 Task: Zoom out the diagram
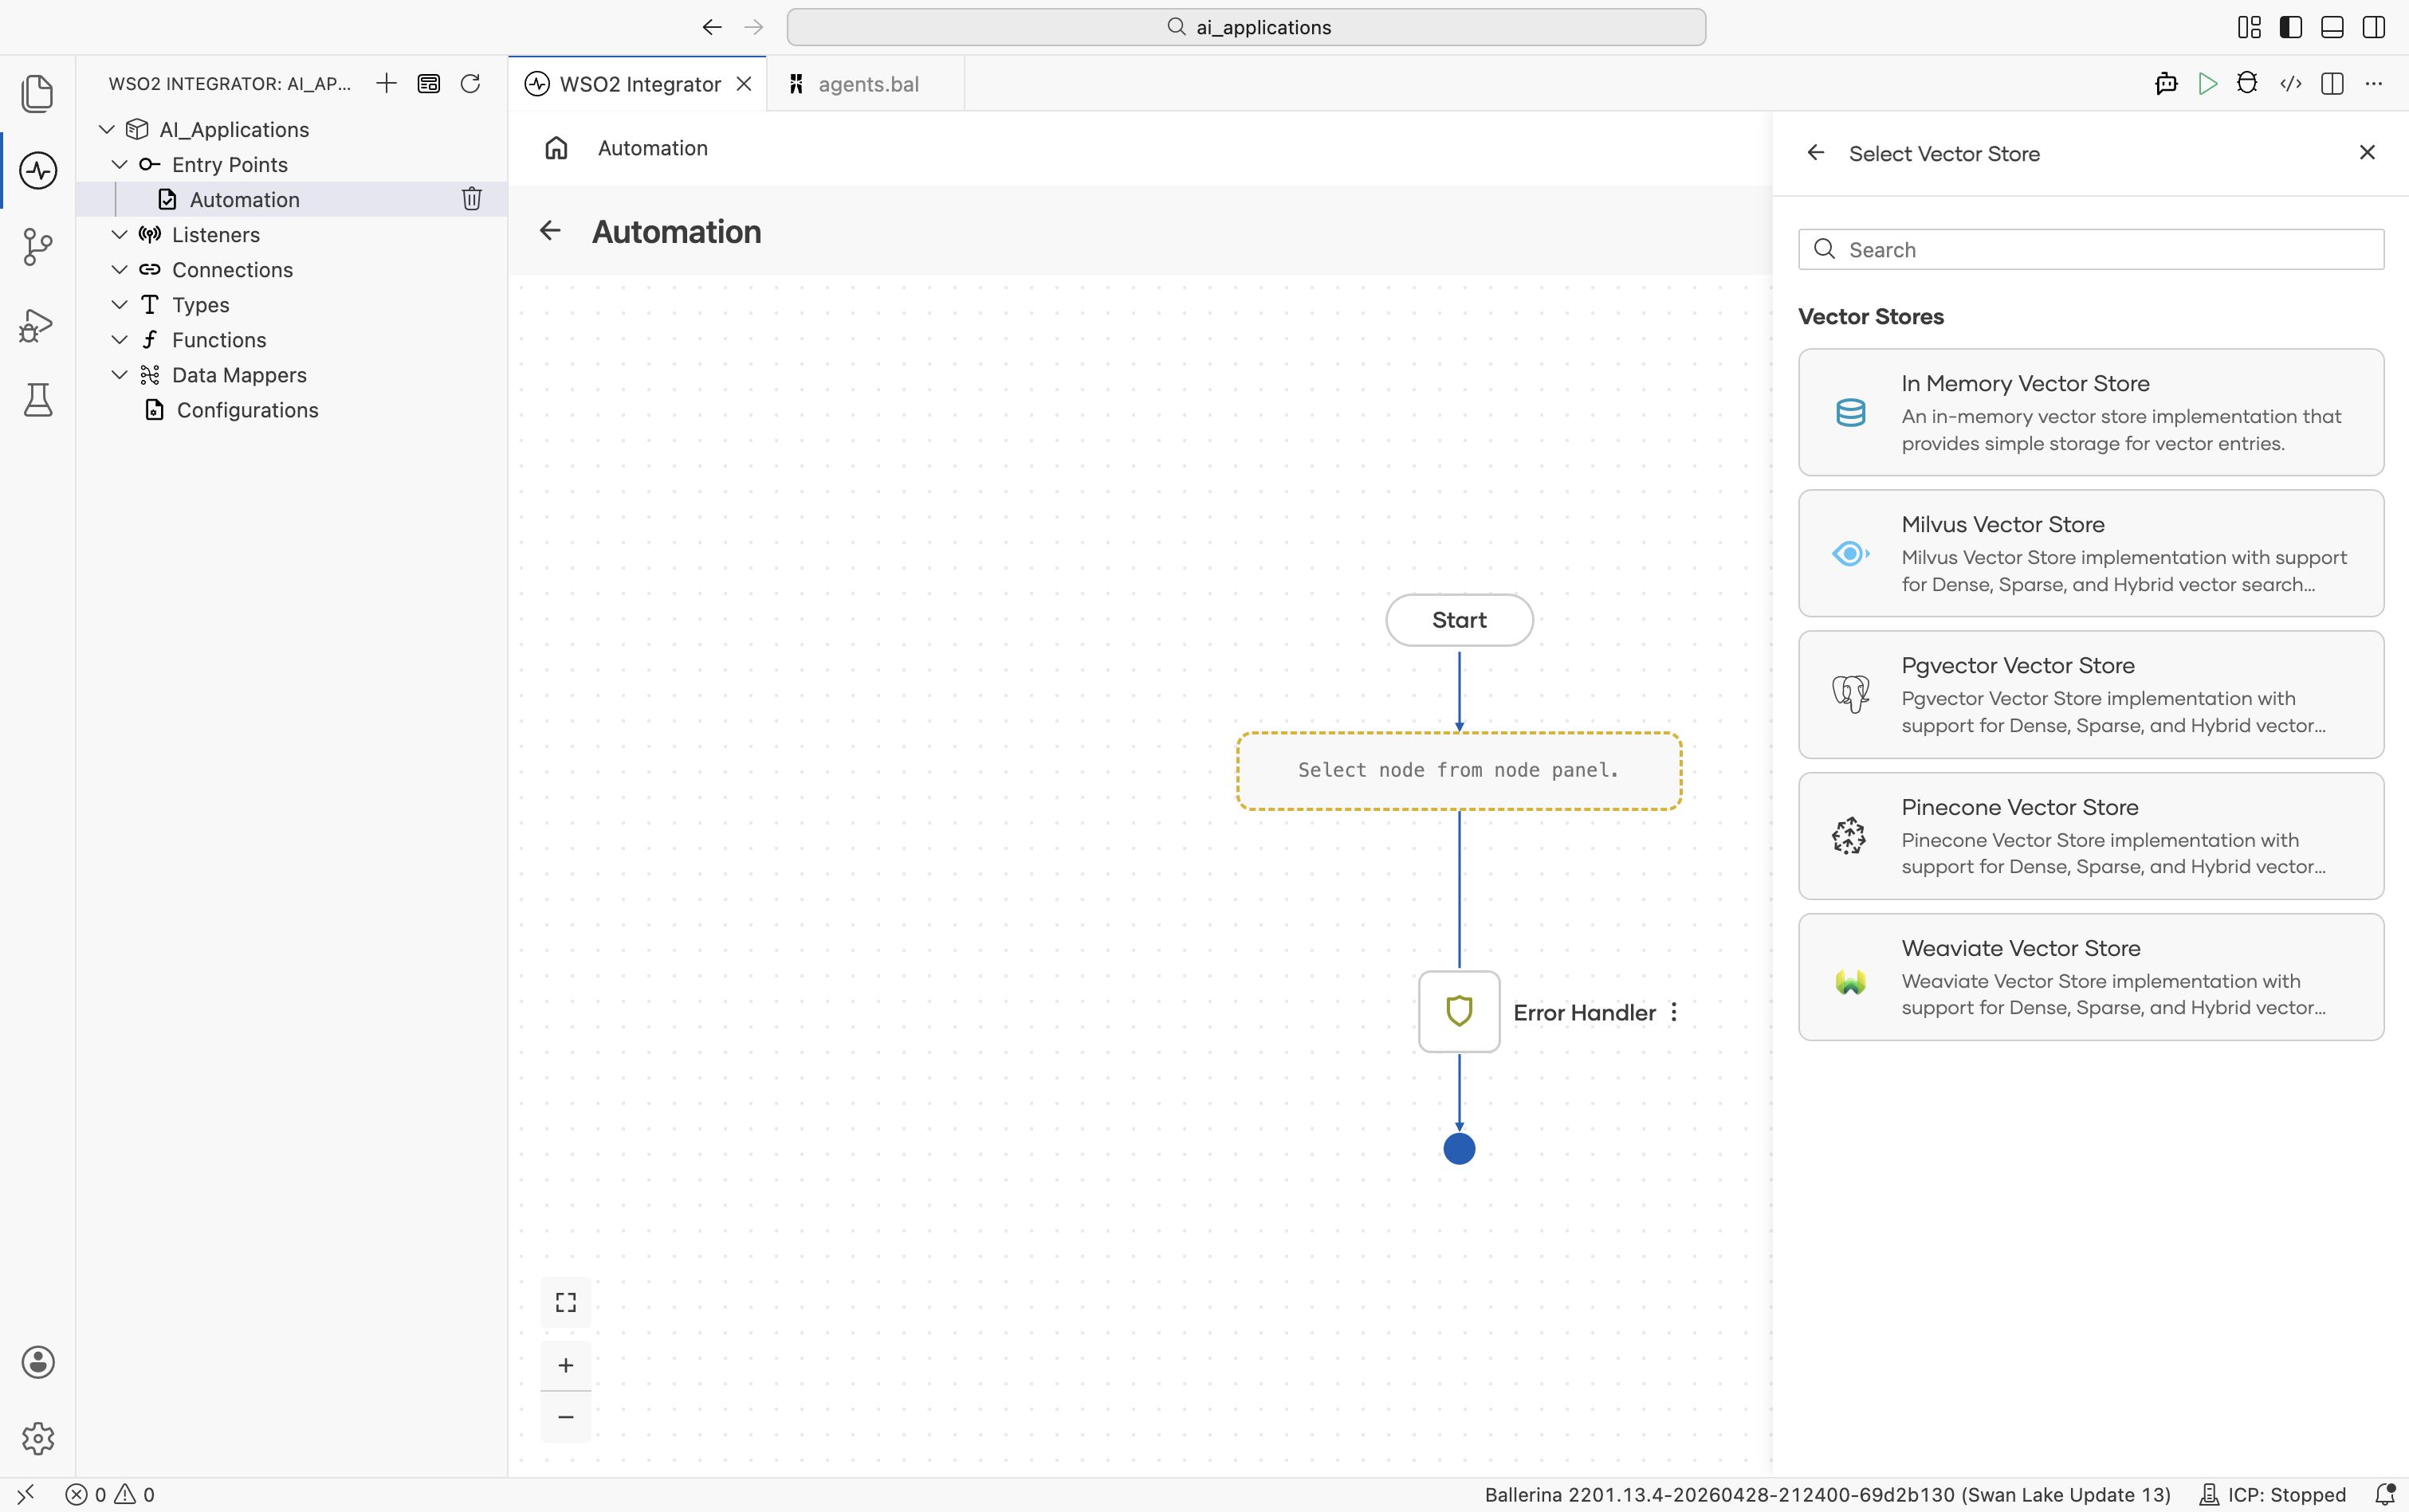[565, 1417]
